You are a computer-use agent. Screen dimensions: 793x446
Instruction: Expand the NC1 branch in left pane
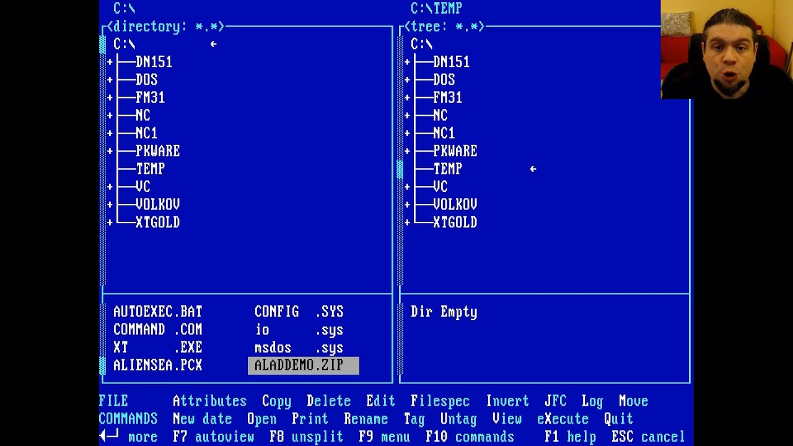(x=110, y=133)
